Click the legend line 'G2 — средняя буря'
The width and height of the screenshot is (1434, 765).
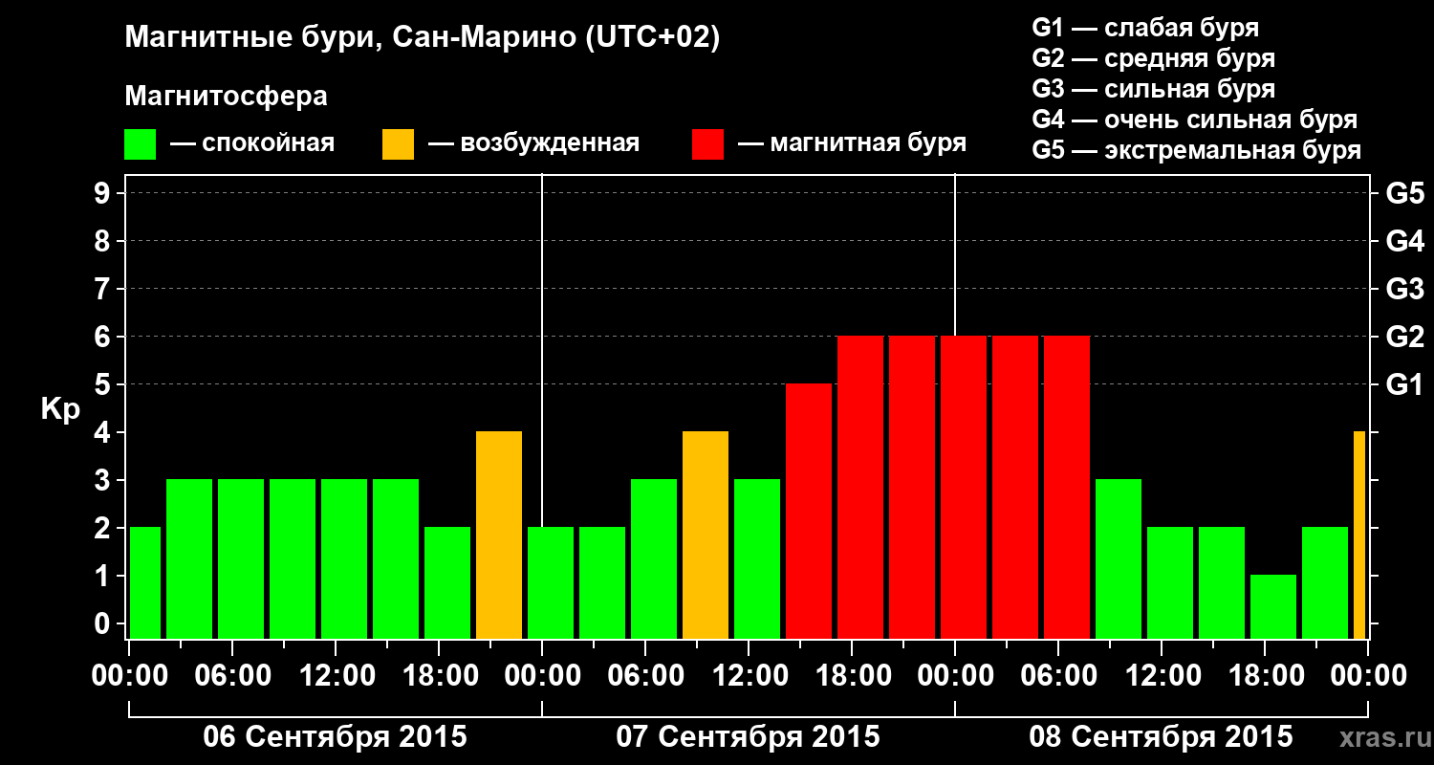tap(1154, 58)
